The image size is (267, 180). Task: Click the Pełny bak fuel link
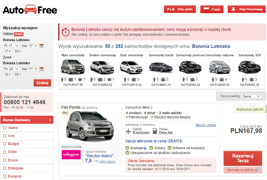tap(166, 132)
